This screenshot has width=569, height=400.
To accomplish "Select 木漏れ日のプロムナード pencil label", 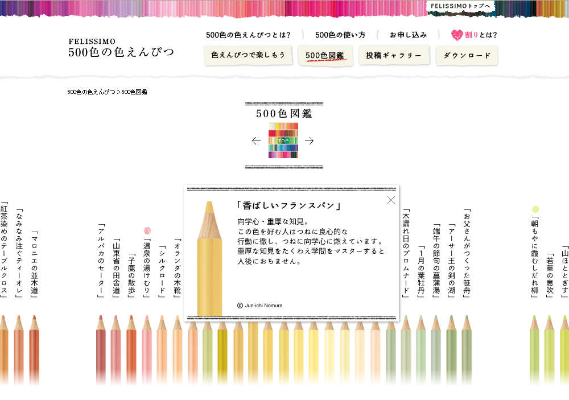I will pos(406,253).
